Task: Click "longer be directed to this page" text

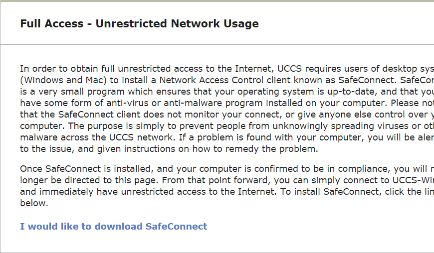Action: point(90,180)
